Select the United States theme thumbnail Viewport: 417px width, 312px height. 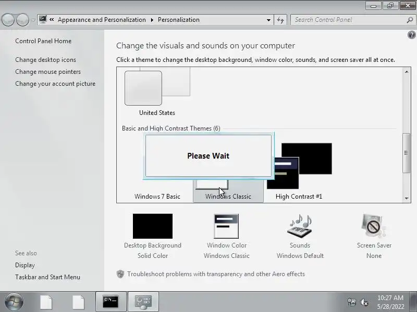pyautogui.click(x=157, y=86)
